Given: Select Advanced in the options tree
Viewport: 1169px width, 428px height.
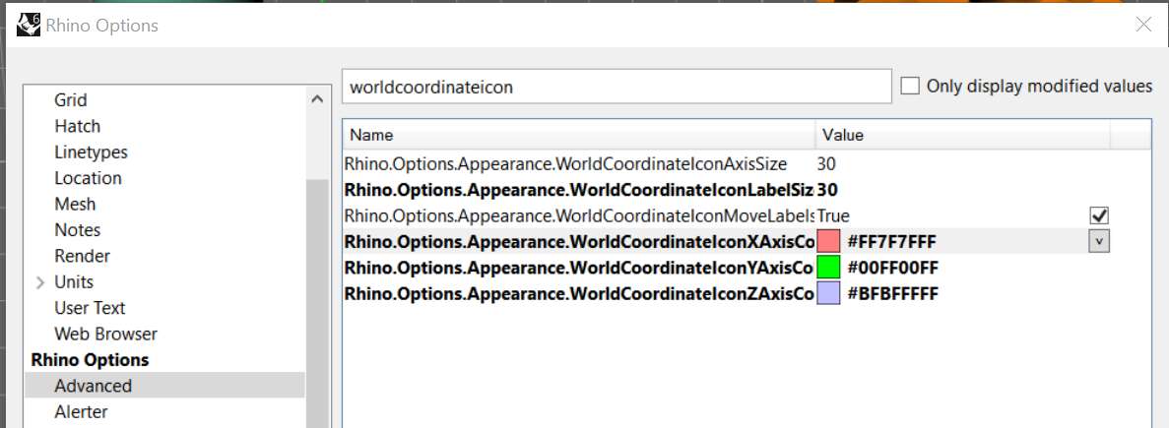Looking at the screenshot, I should 93,386.
